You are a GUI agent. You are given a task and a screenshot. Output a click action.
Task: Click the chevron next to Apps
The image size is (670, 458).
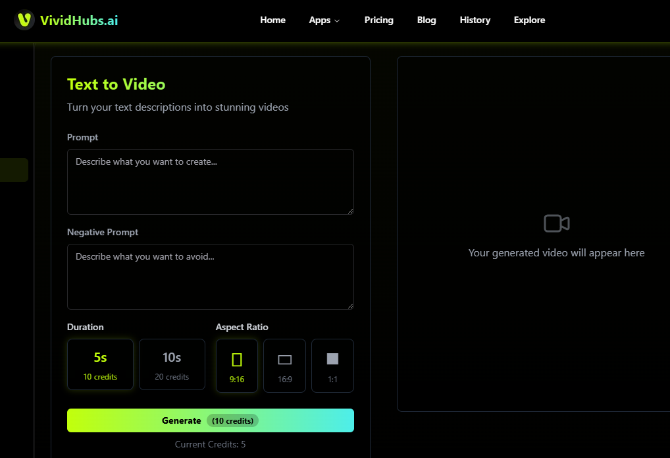pos(337,20)
